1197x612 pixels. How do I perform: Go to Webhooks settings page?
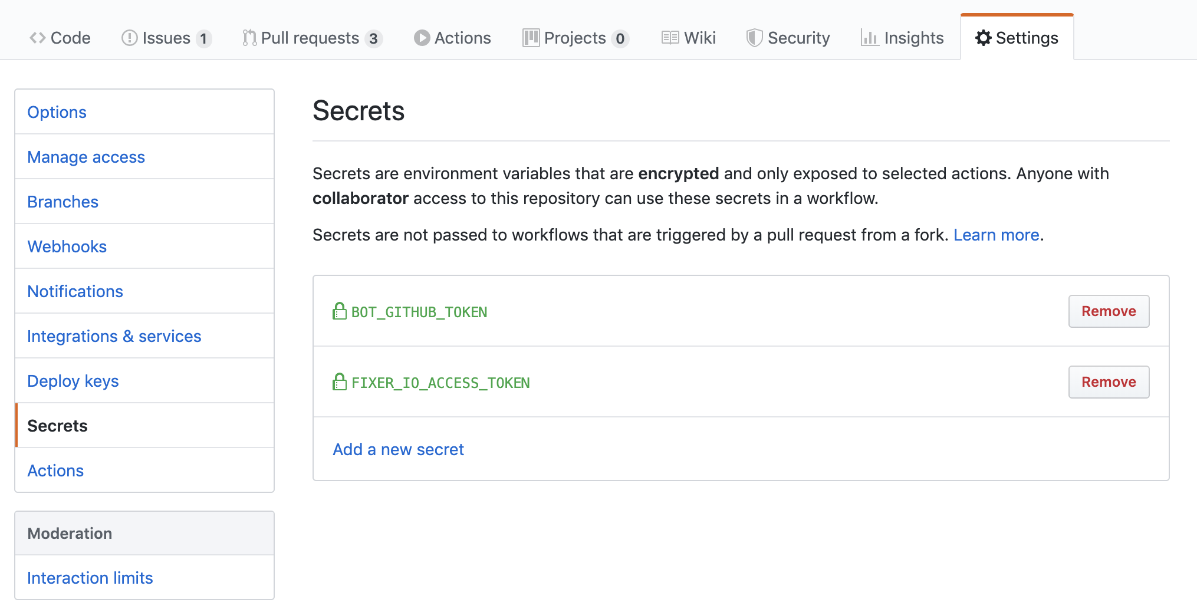(x=67, y=246)
